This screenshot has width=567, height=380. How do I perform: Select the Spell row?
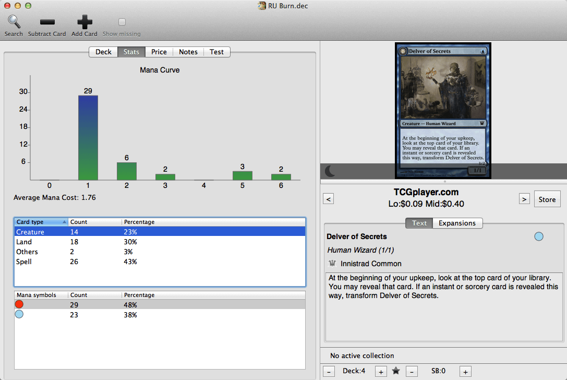coord(160,262)
